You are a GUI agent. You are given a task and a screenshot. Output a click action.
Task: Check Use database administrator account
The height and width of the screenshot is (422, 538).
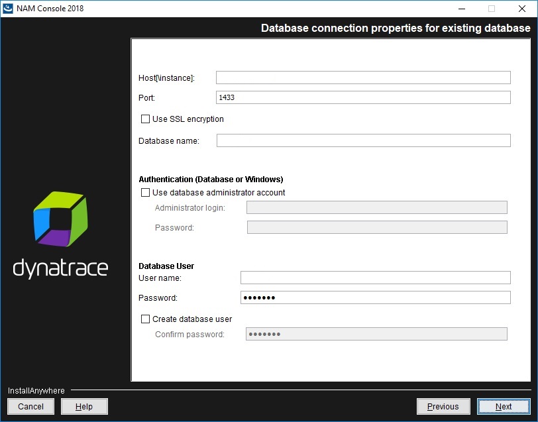point(146,193)
